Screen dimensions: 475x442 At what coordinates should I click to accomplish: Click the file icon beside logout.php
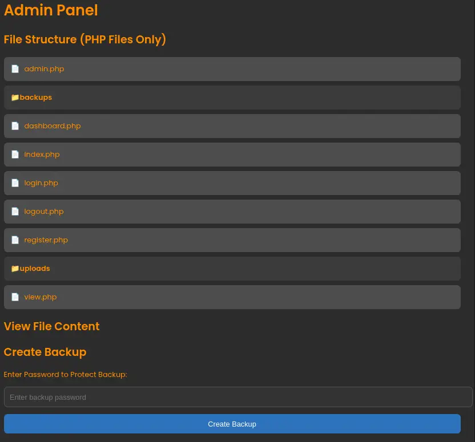tap(15, 212)
